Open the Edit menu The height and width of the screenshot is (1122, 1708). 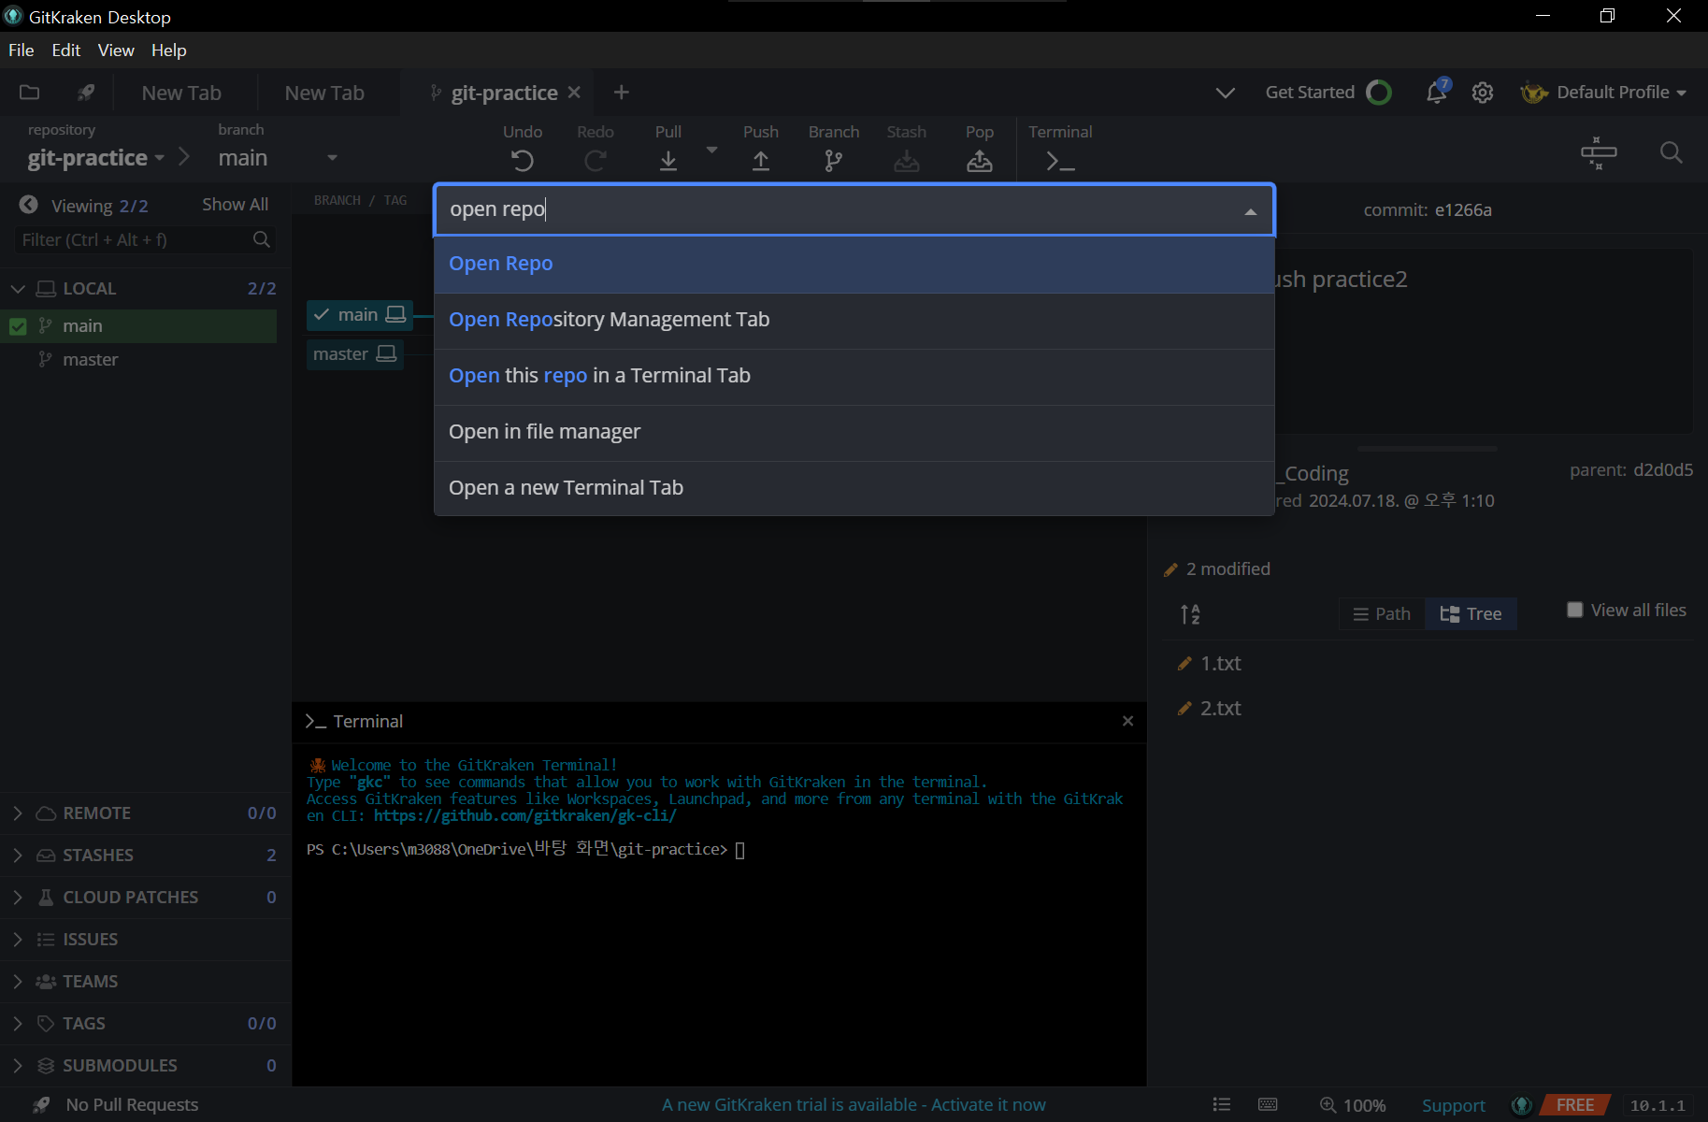66,50
